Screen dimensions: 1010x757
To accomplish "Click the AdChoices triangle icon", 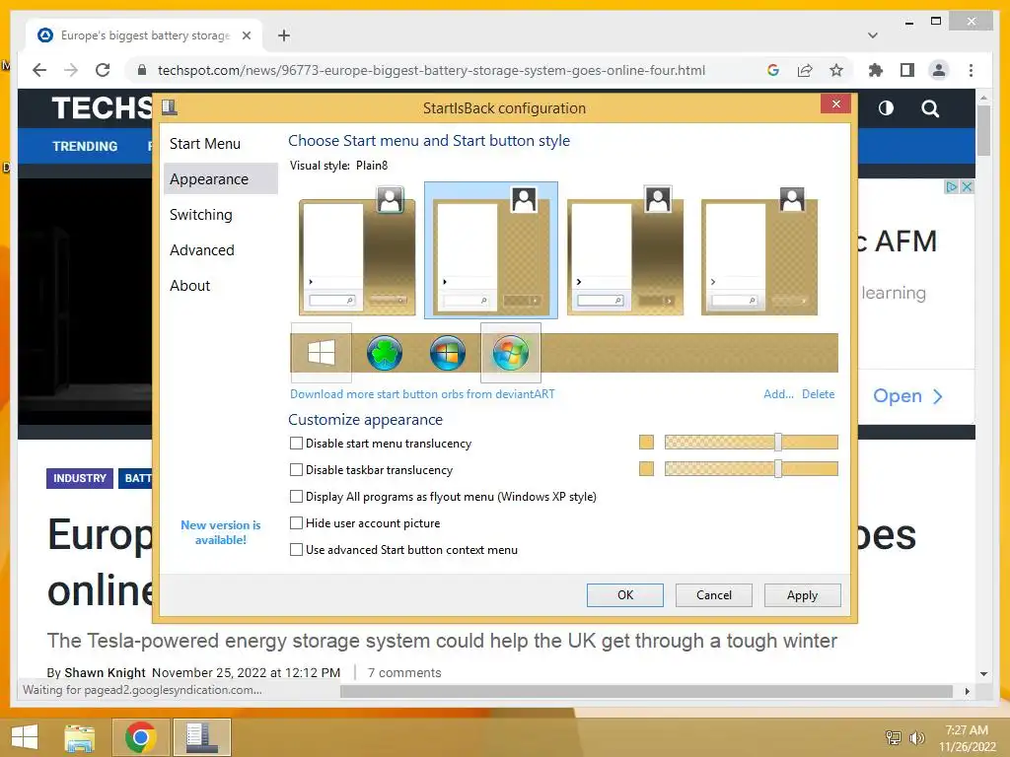I will pyautogui.click(x=952, y=186).
